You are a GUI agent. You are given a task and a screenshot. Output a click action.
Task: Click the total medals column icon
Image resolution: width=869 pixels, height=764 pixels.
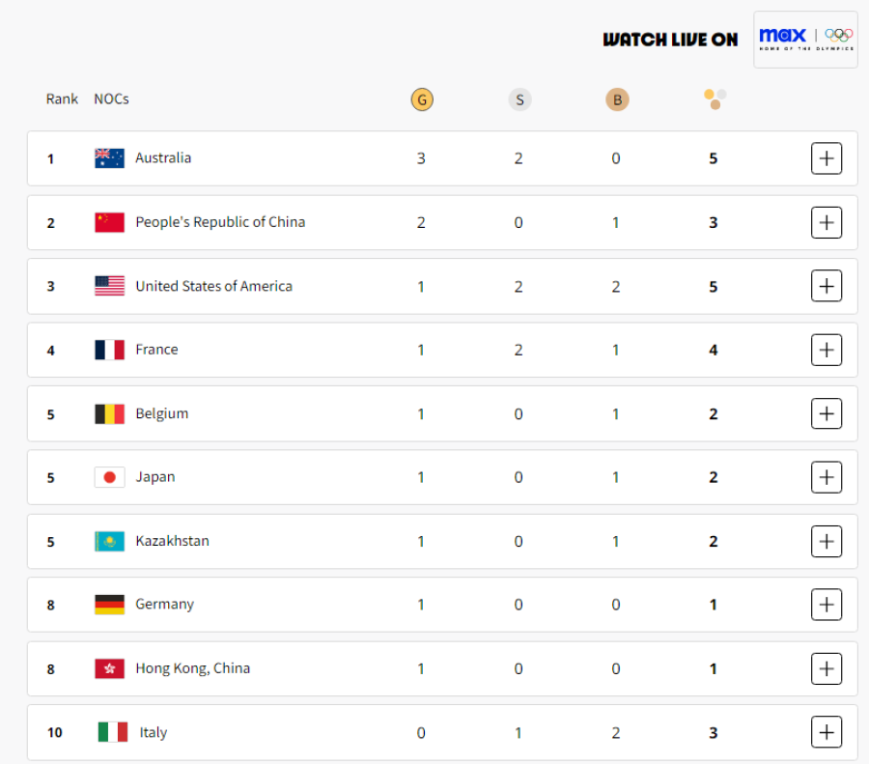click(x=715, y=99)
